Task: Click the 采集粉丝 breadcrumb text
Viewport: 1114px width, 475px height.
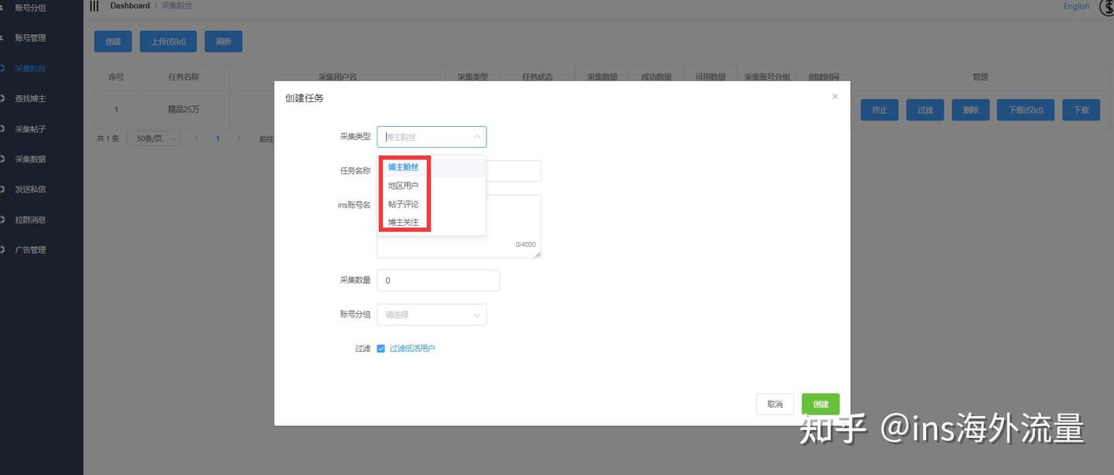Action: [x=176, y=5]
